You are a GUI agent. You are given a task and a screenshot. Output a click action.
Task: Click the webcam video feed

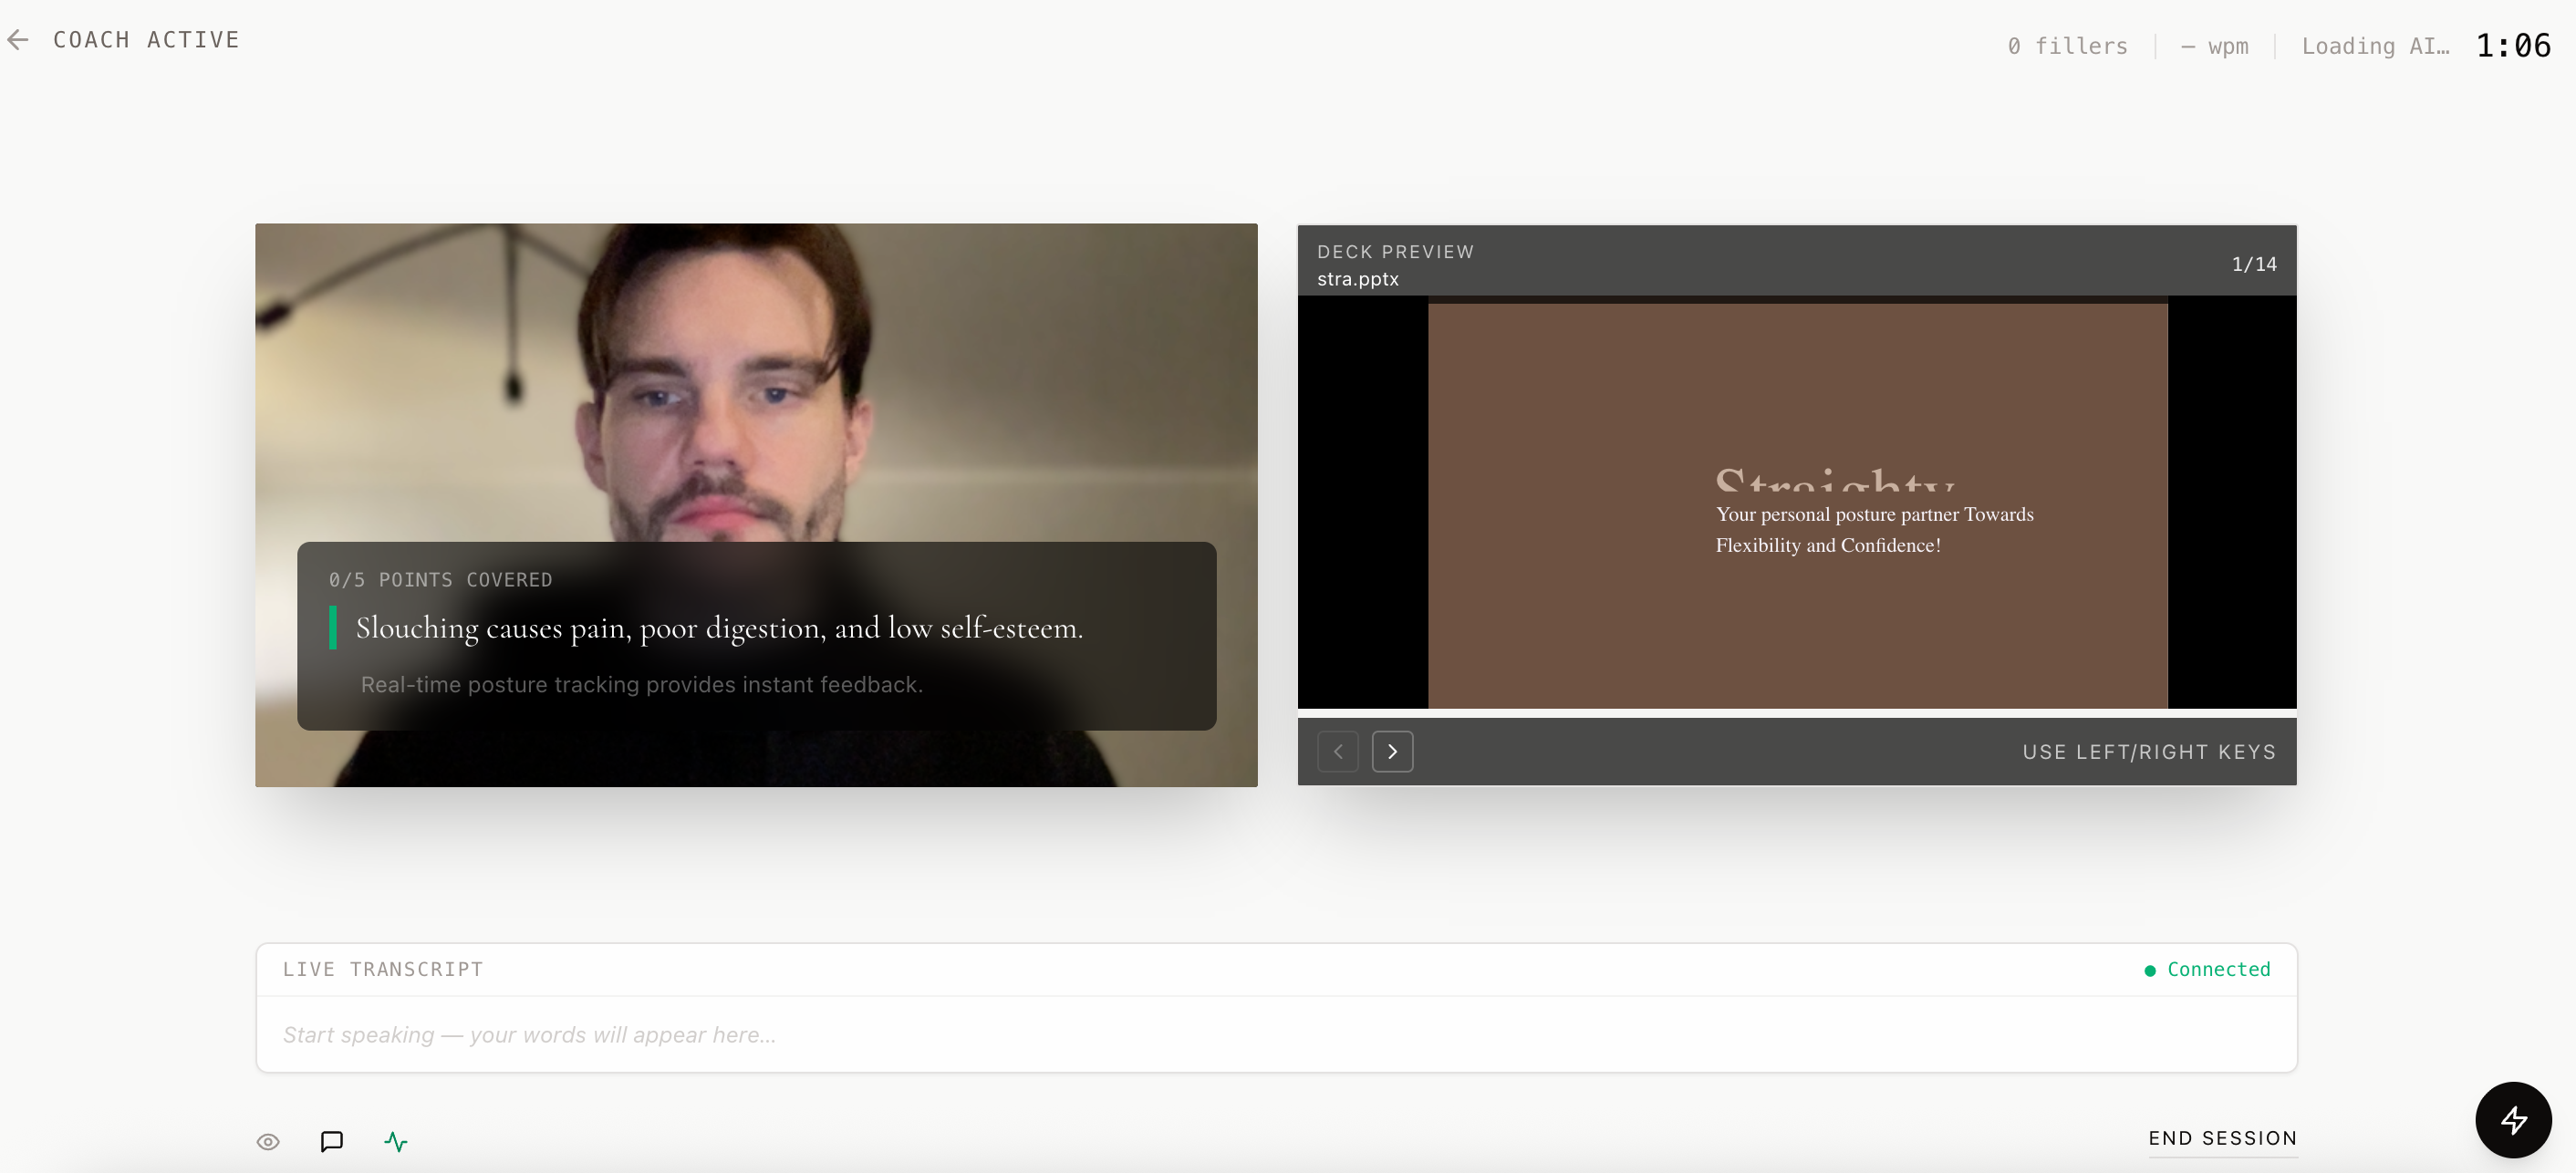pos(756,380)
